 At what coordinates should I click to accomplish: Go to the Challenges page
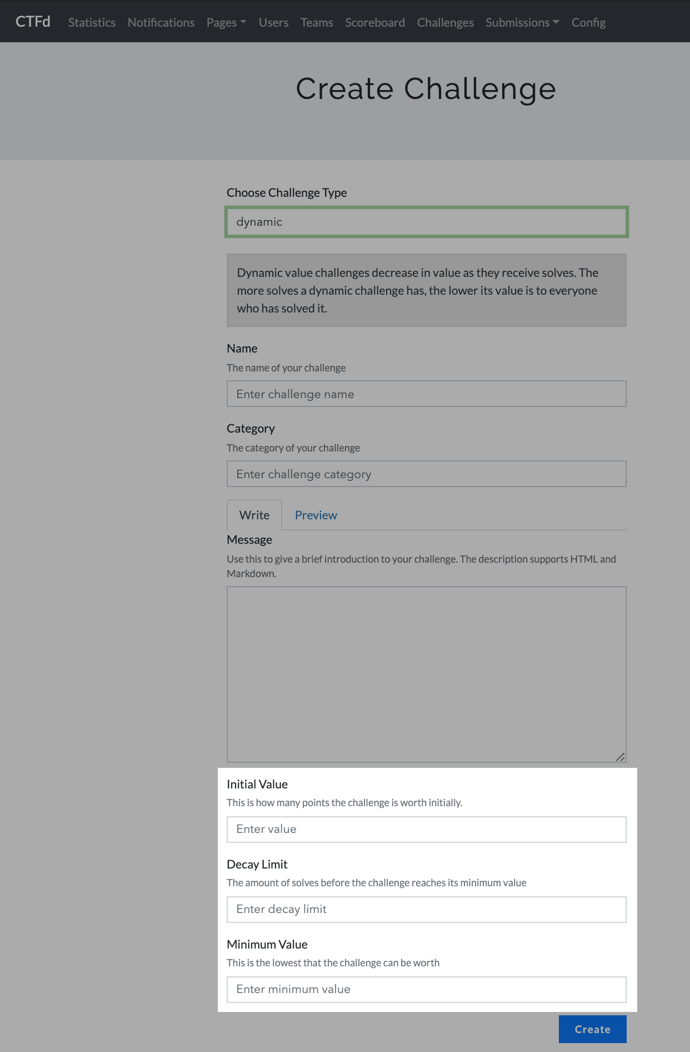(445, 23)
